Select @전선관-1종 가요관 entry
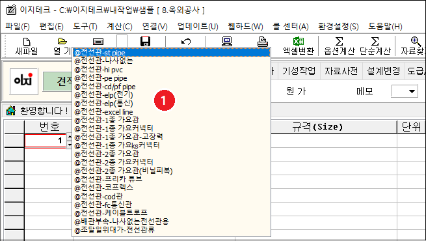The height and width of the screenshot is (241, 426). coord(171,120)
